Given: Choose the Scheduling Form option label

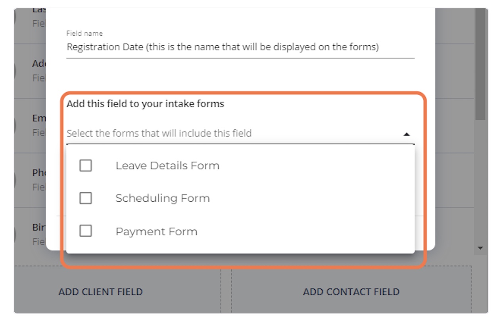Looking at the screenshot, I should point(163,198).
